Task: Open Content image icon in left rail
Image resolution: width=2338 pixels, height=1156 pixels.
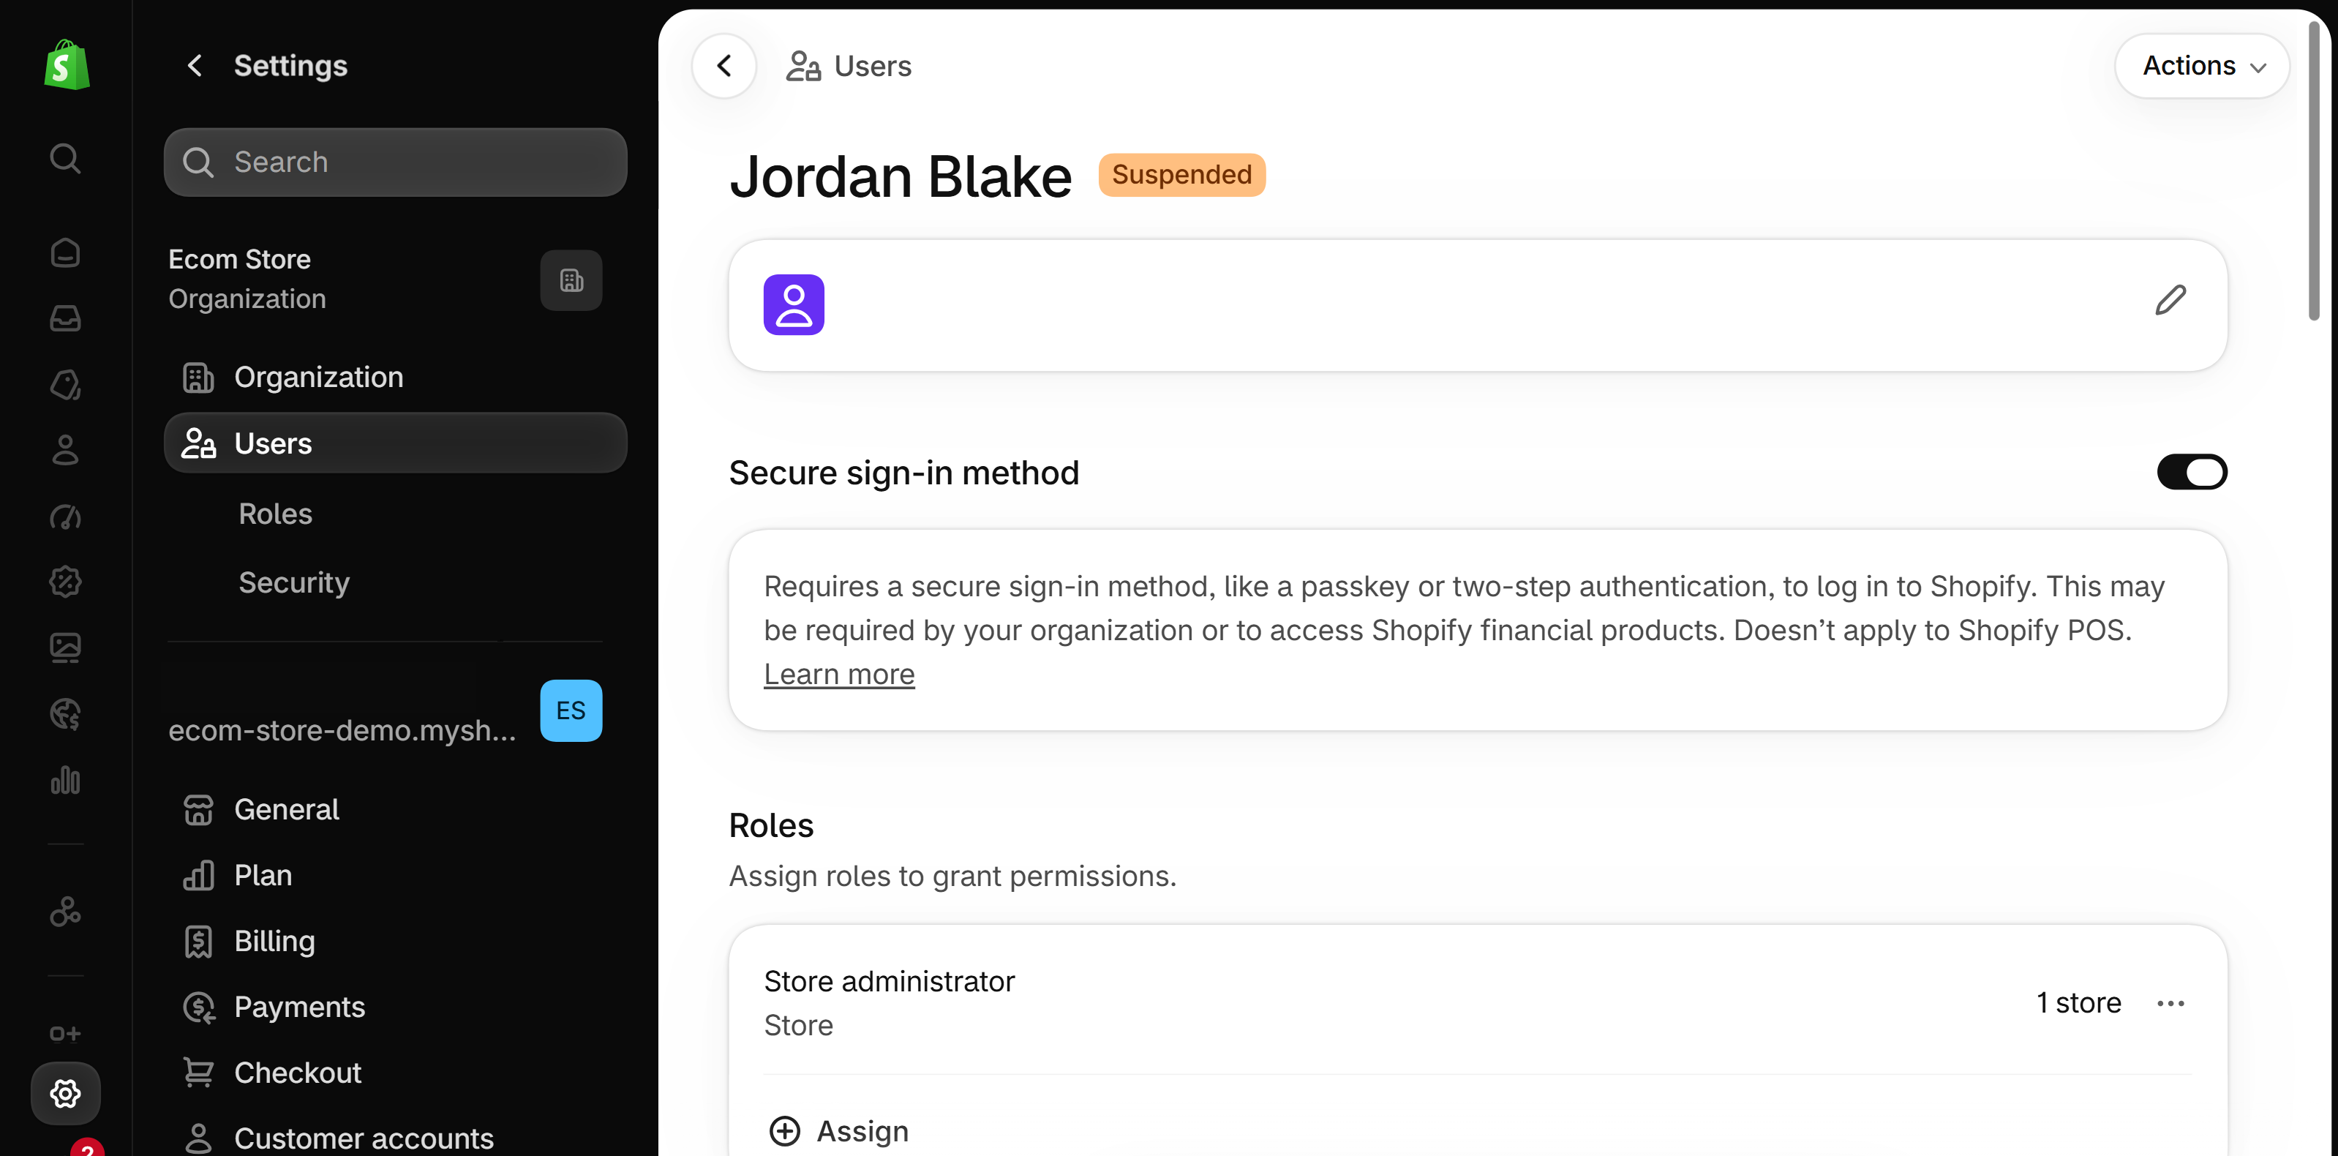Action: pyautogui.click(x=65, y=648)
